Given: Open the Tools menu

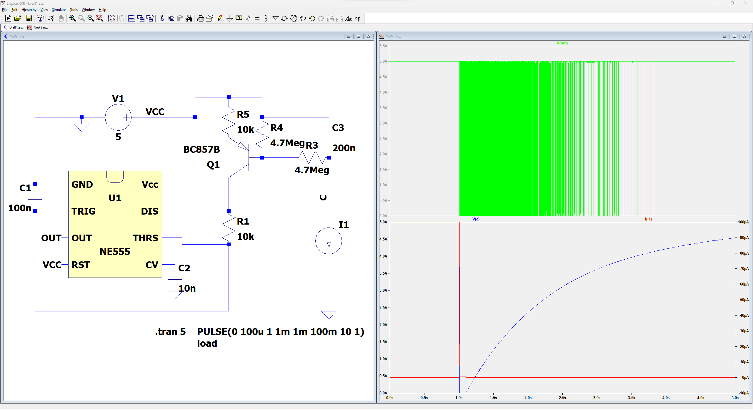Looking at the screenshot, I should point(74,10).
